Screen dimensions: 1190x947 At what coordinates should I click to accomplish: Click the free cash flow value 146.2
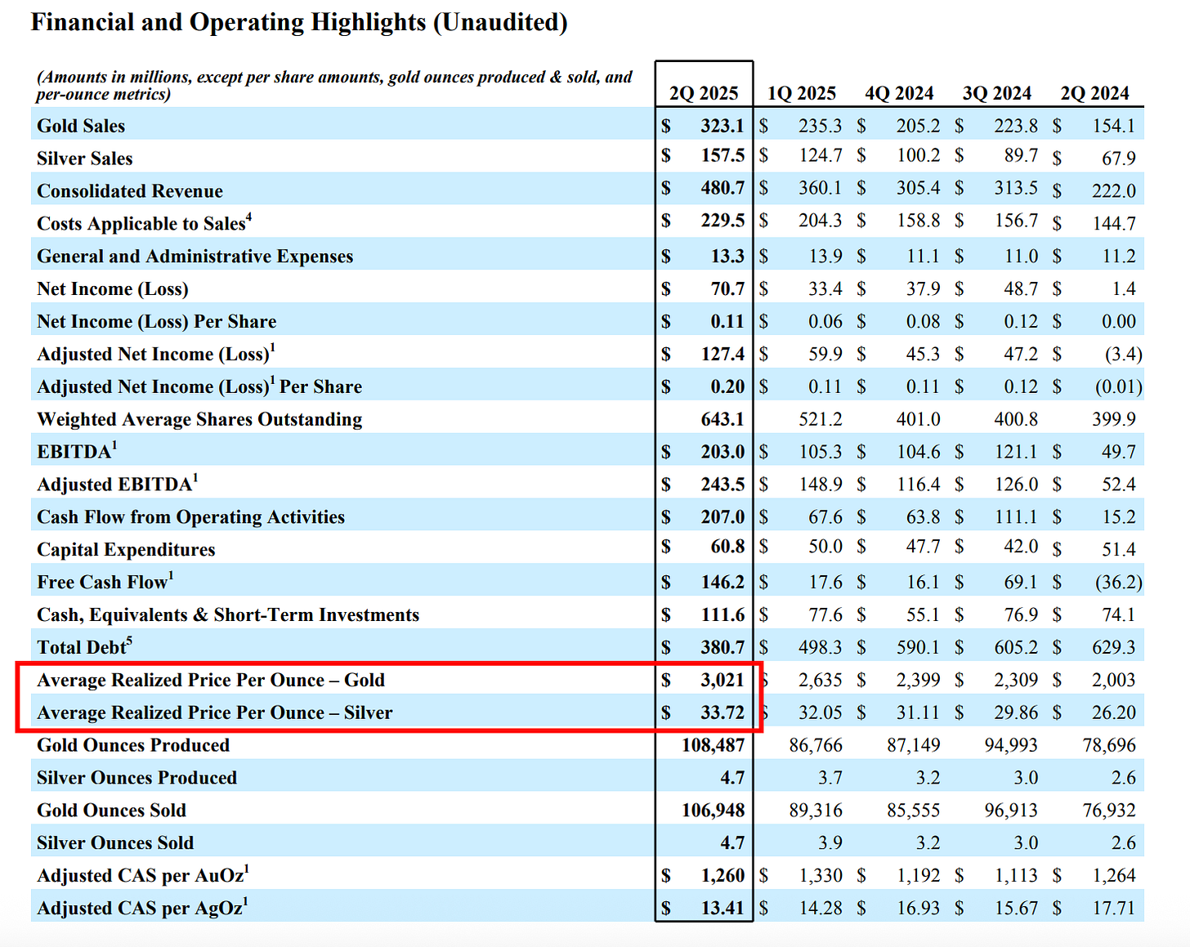coord(722,582)
